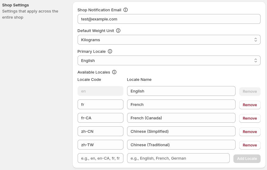Click the Primary Locale label

point(92,52)
